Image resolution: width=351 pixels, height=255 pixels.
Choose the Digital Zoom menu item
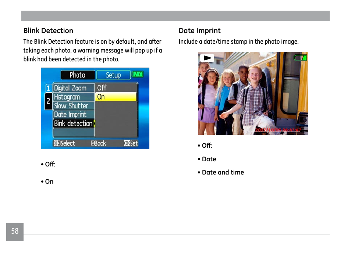tap(74, 88)
